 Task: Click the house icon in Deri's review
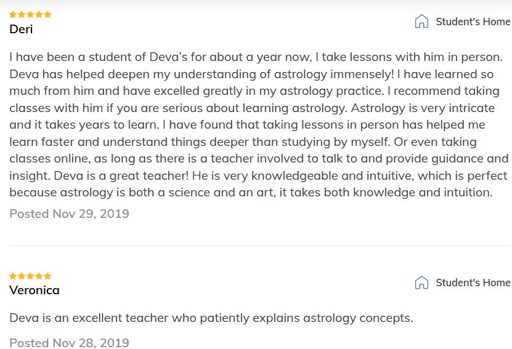coord(421,22)
